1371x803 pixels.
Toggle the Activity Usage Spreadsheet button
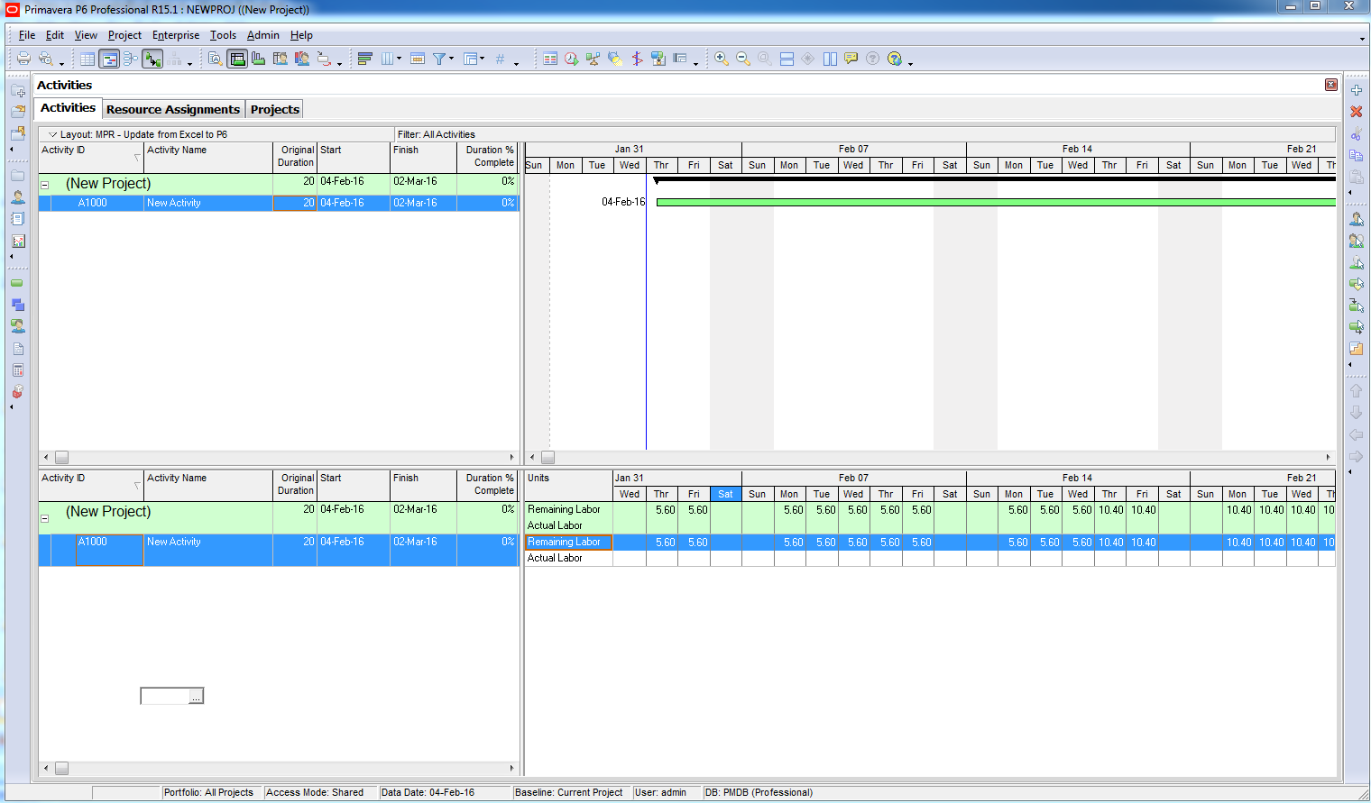click(x=237, y=59)
